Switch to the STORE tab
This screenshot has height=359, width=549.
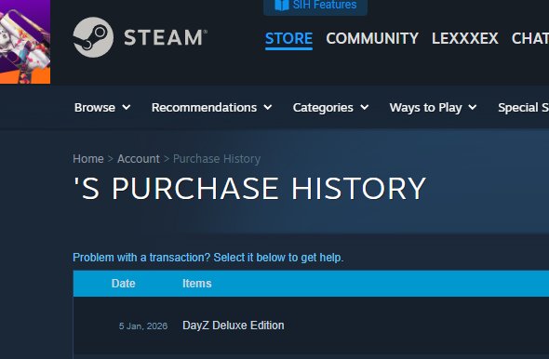point(288,38)
